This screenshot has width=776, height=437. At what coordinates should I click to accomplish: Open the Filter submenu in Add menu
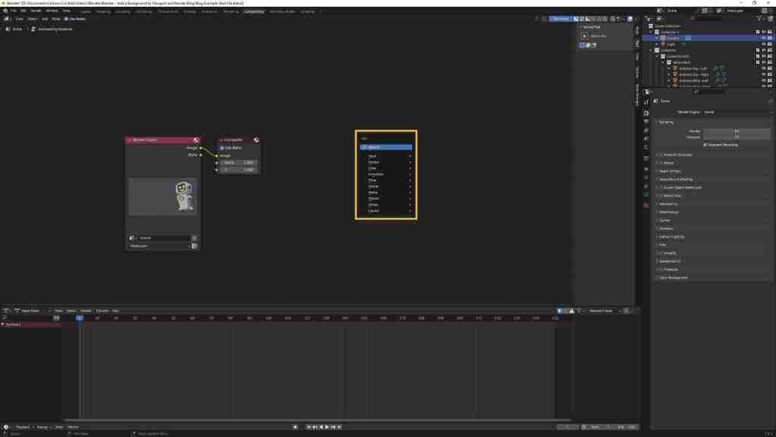386,181
